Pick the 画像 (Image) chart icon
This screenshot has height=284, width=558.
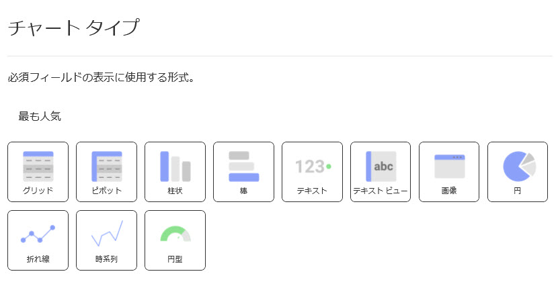449,166
